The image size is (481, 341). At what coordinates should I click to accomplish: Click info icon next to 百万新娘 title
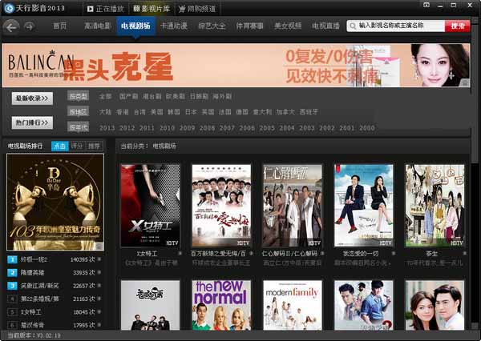(251, 254)
